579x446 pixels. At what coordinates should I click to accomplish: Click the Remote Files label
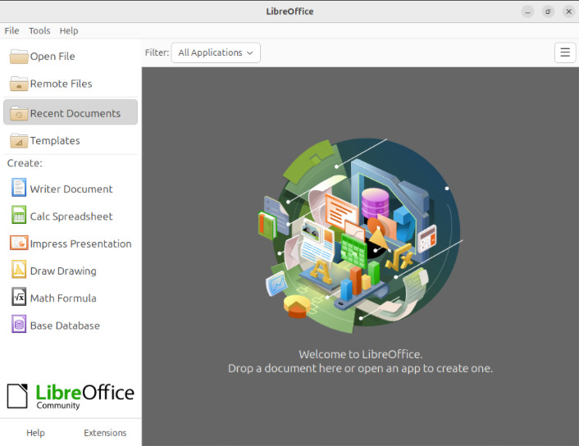tap(61, 84)
